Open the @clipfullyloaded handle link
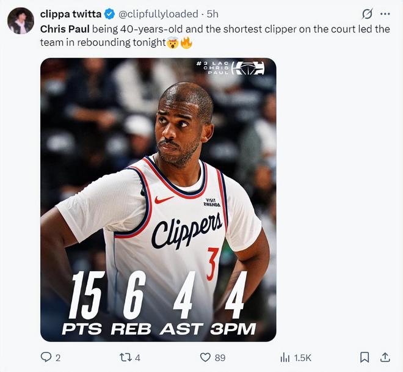This screenshot has height=372, width=403. [158, 13]
